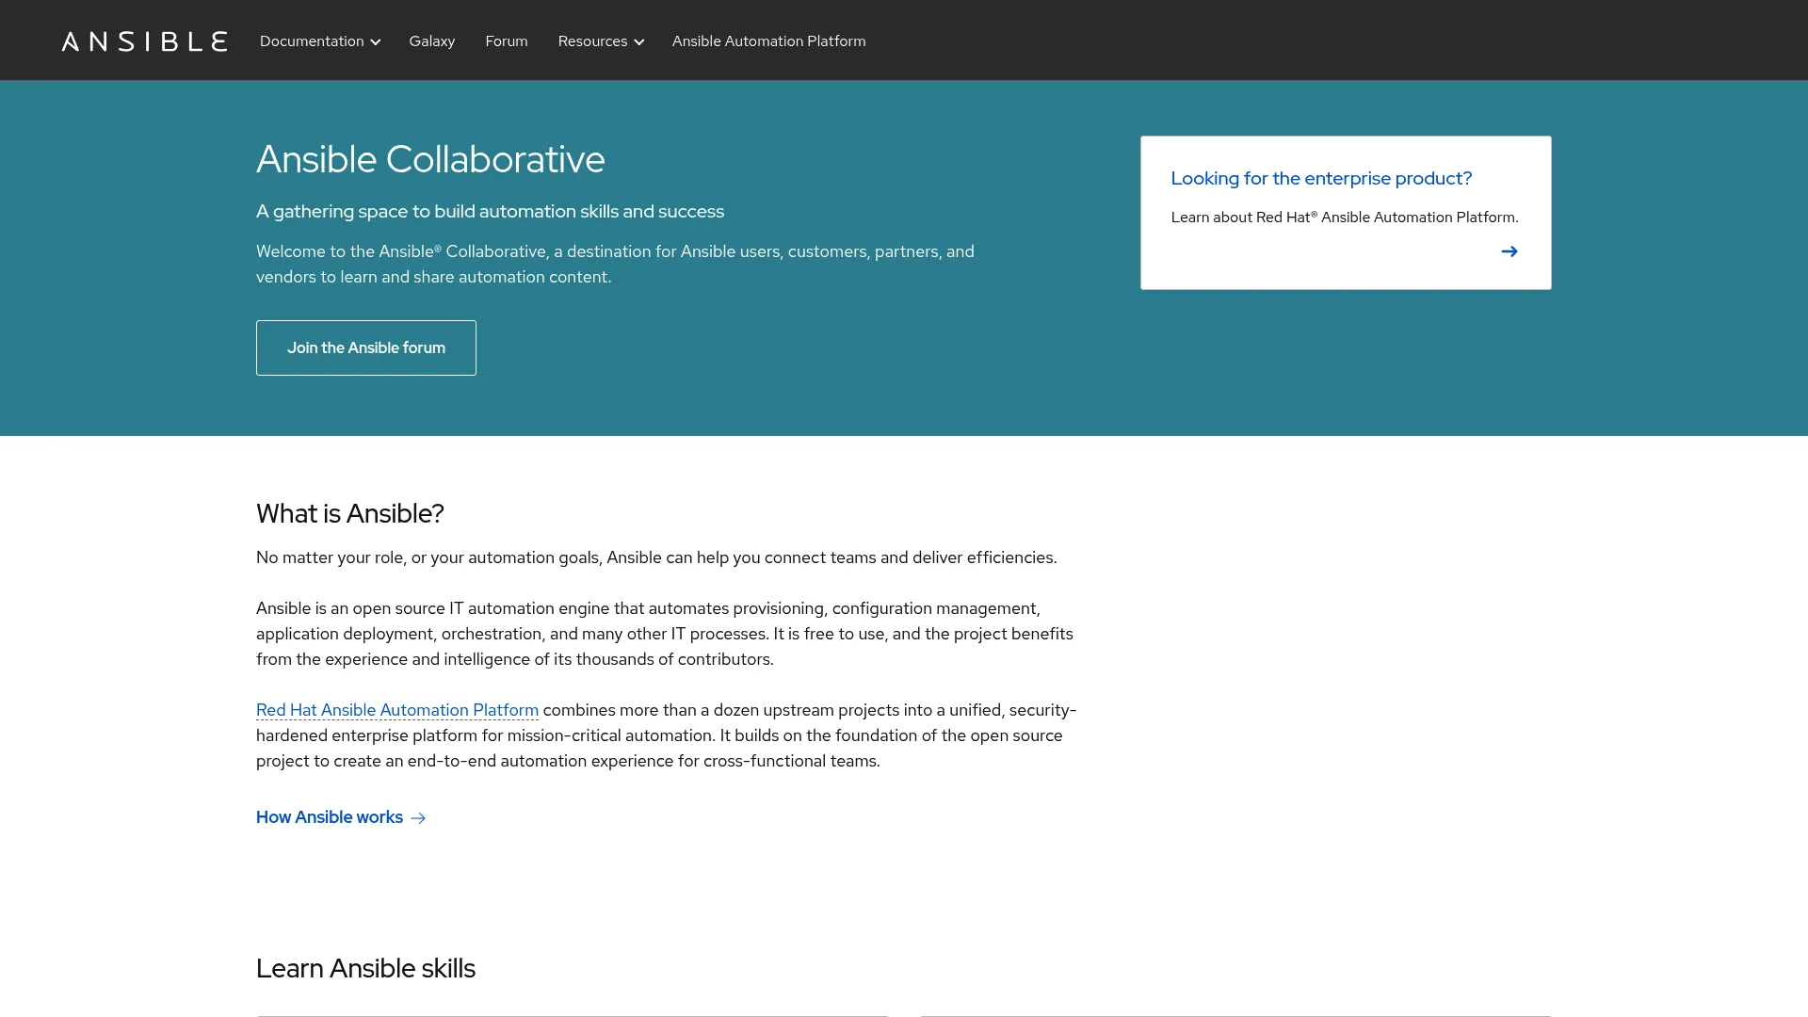Click the Ansible logo in the header
This screenshot has height=1017, width=1808.
pos(144,40)
